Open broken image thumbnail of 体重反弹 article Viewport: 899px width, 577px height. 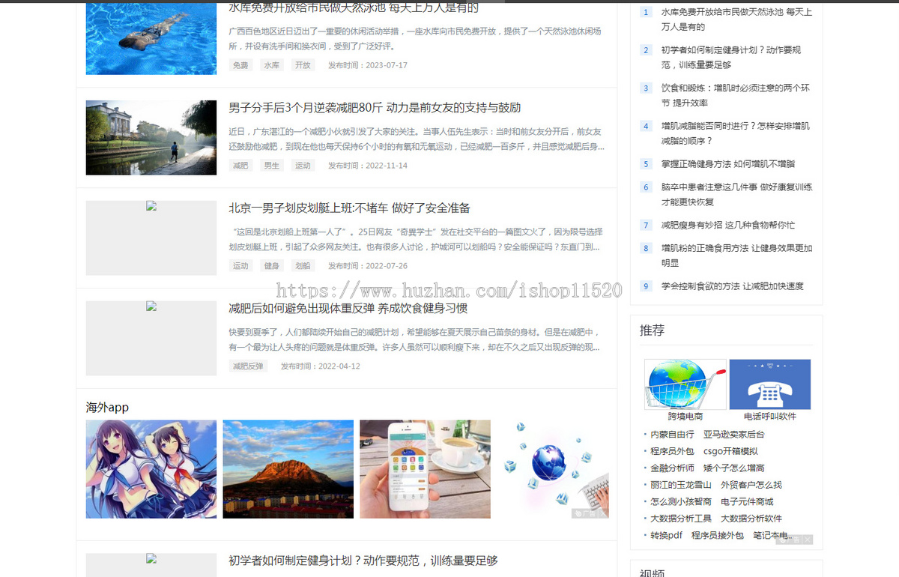point(151,338)
